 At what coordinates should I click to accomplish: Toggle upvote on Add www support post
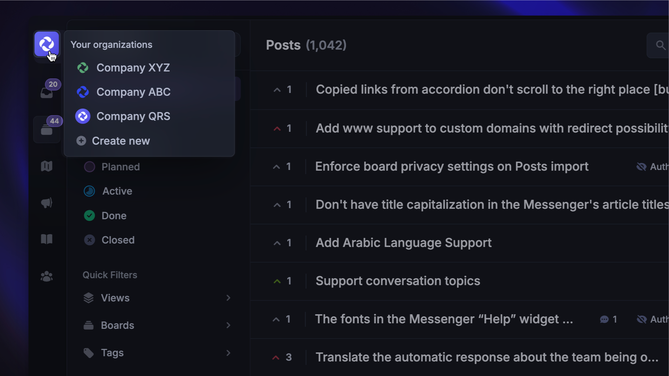277,129
